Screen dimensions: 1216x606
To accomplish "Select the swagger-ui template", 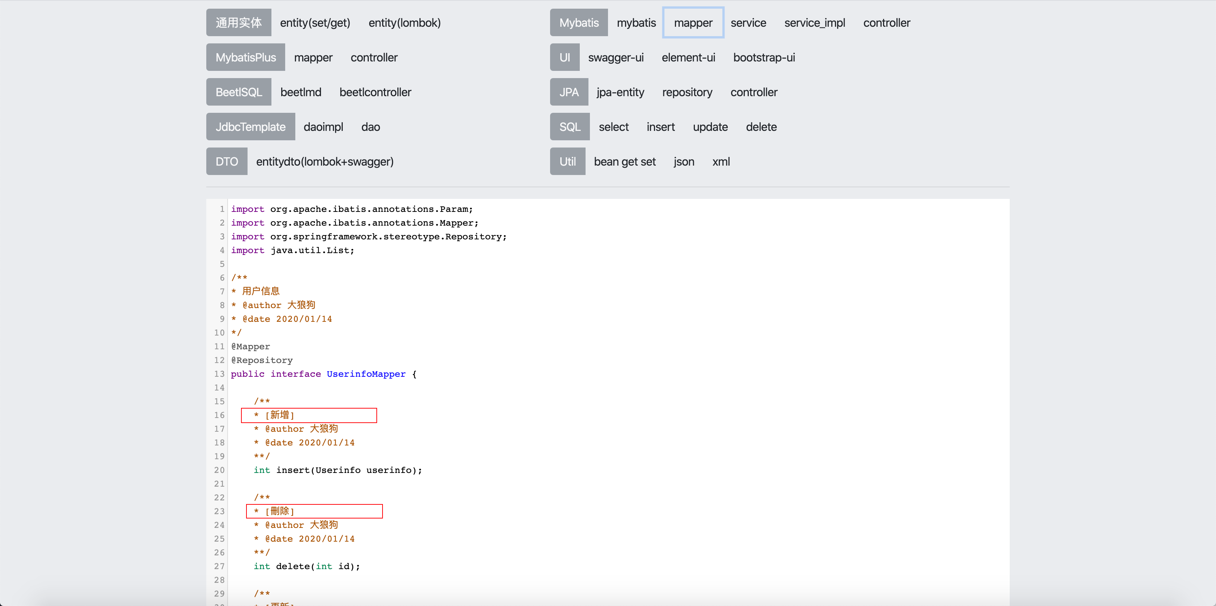I will click(616, 57).
